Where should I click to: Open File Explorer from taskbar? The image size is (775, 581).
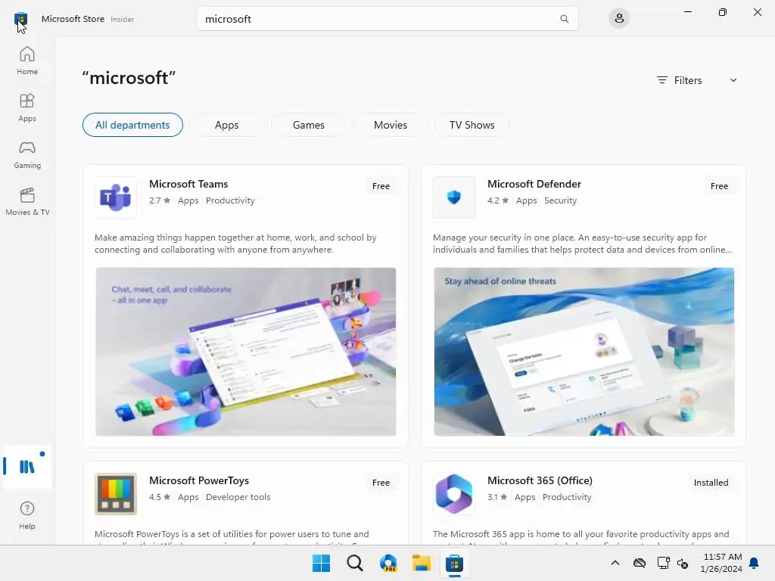click(421, 563)
